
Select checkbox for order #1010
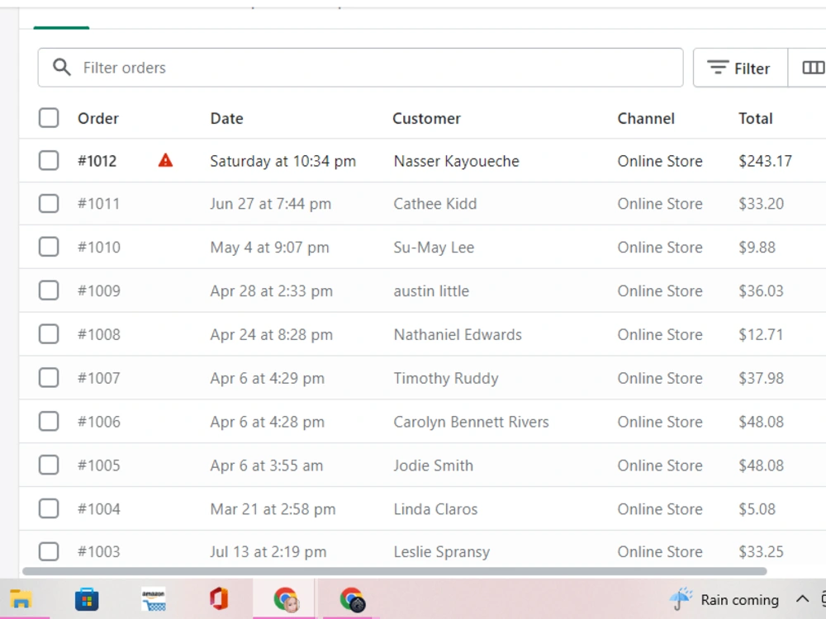tap(49, 247)
